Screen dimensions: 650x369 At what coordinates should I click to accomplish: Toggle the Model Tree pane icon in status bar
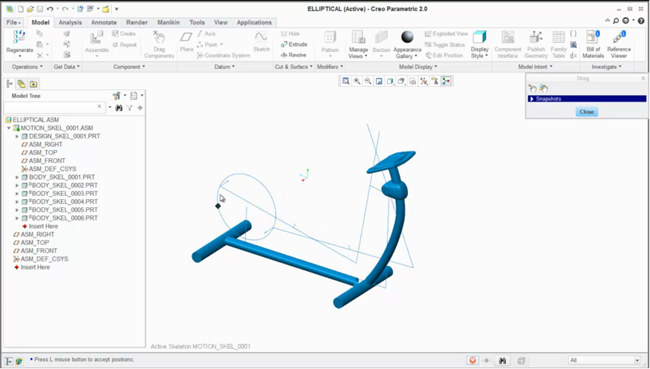[9, 361]
